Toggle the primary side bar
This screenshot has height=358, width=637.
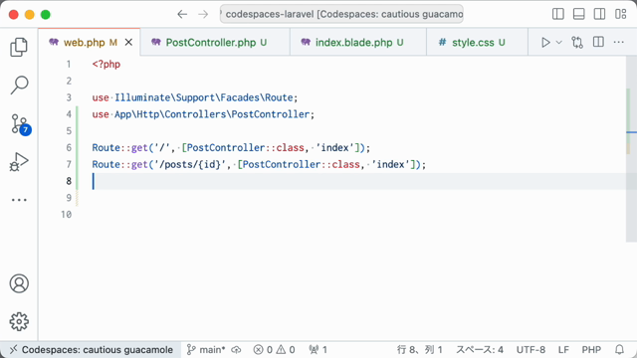click(x=557, y=14)
